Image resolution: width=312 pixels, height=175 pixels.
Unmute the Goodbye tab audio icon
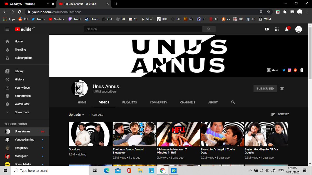click(x=48, y=4)
